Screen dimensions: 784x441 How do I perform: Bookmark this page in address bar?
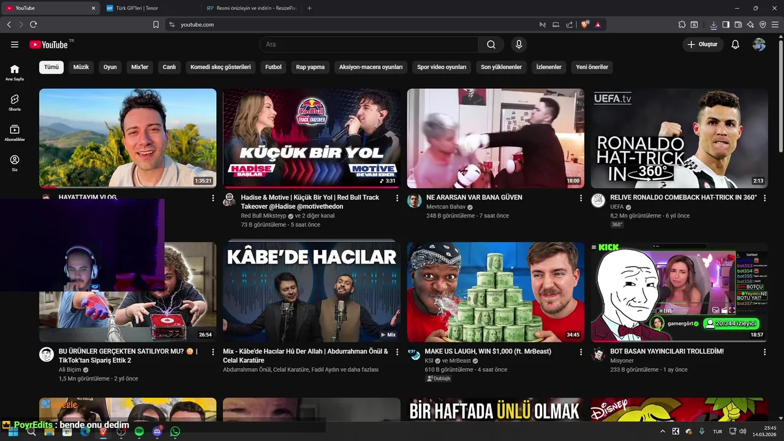(156, 24)
